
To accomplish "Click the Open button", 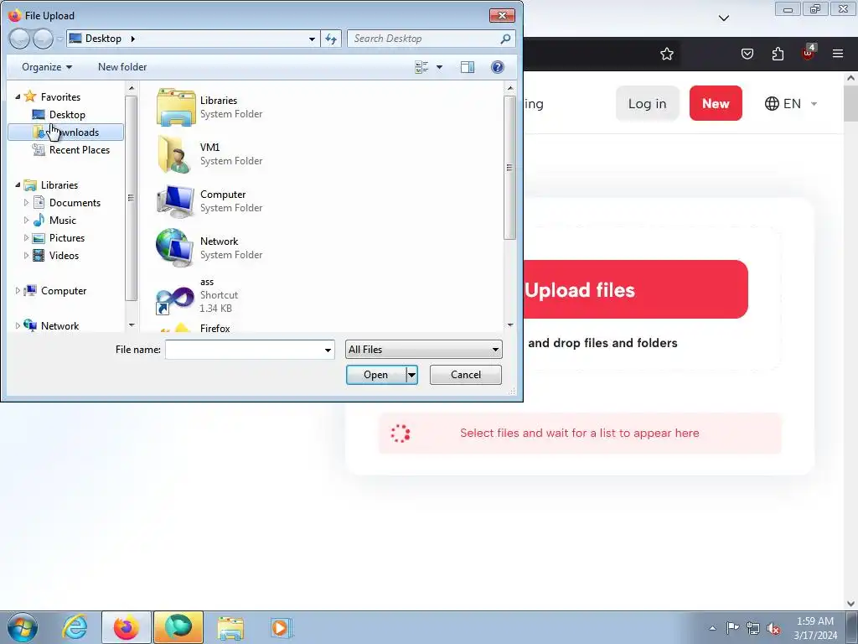I will pyautogui.click(x=376, y=375).
